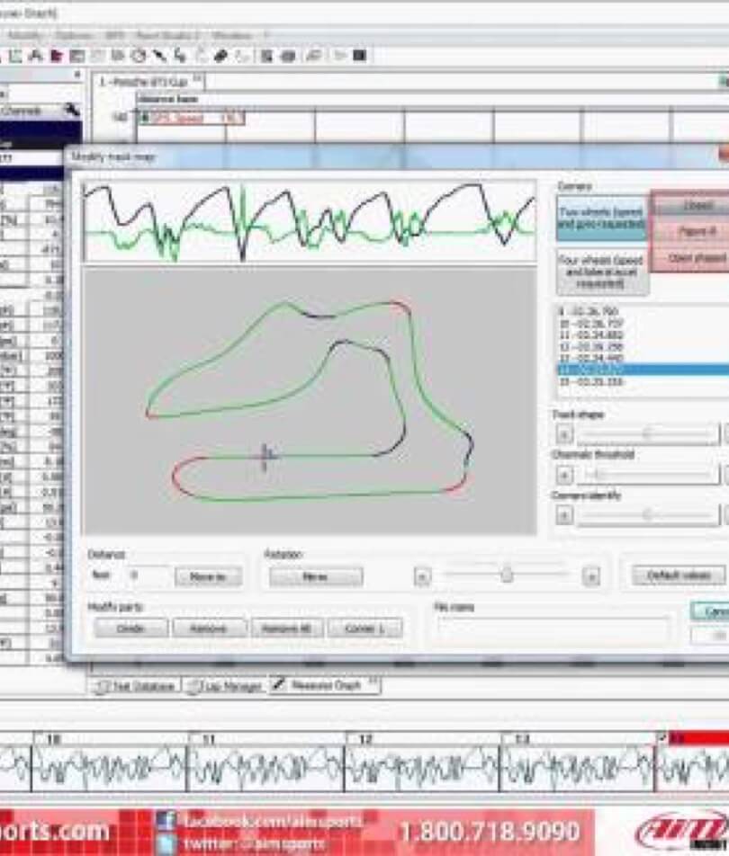Select the 'Four wheels (speed and lateral accel)' option
The height and width of the screenshot is (856, 729).
point(601,271)
